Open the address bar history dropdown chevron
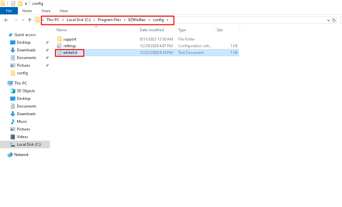 pos(328,20)
